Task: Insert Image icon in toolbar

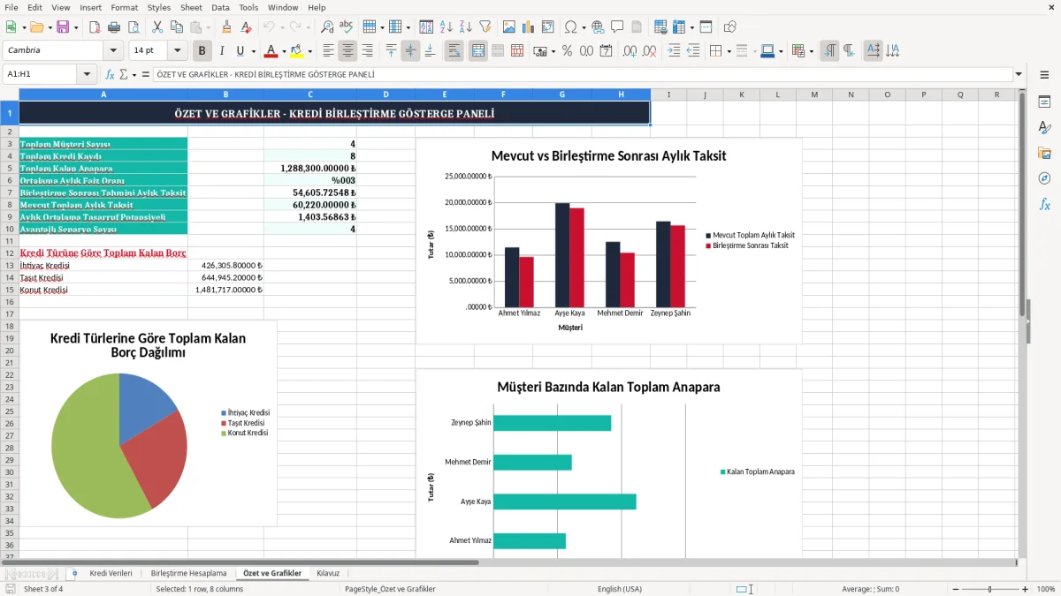Action: (x=509, y=27)
